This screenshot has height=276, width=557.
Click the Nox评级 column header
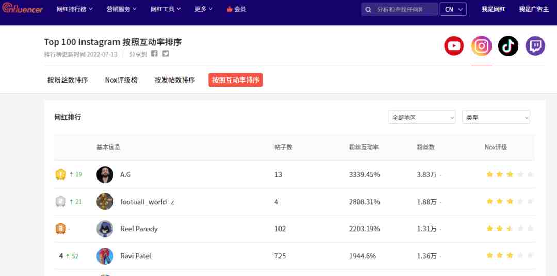[x=496, y=147]
